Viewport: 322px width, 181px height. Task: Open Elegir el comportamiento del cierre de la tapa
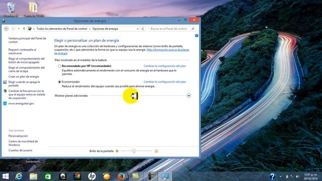coord(27,69)
